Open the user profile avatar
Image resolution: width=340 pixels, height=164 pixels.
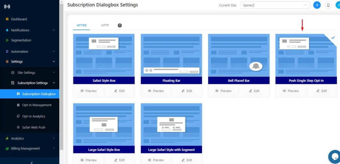point(338,5)
